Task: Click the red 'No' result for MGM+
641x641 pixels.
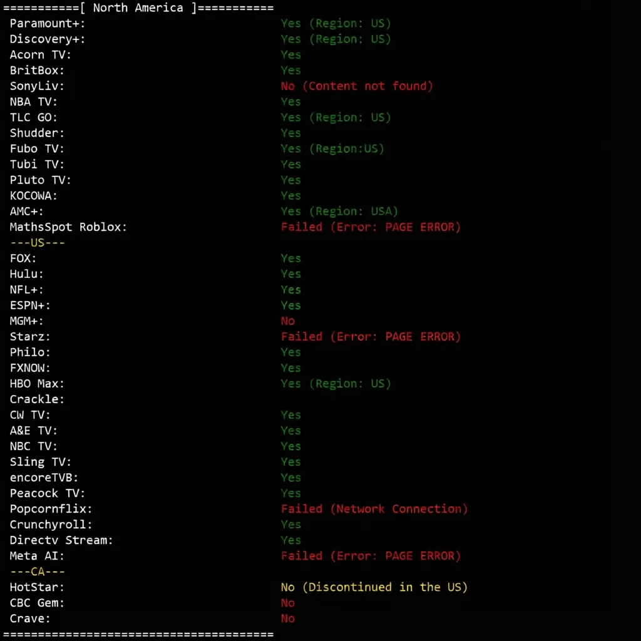Action: pyautogui.click(x=288, y=321)
